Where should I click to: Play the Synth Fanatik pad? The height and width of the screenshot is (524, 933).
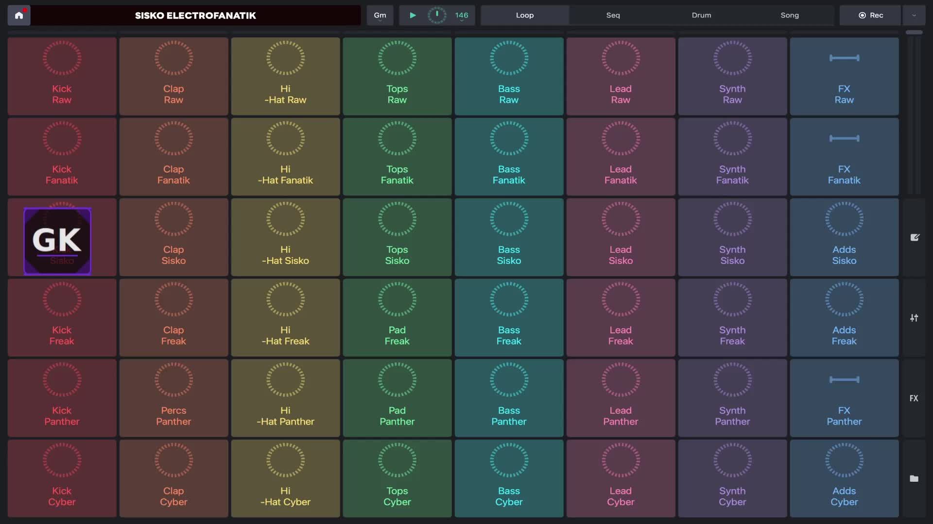pyautogui.click(x=733, y=157)
